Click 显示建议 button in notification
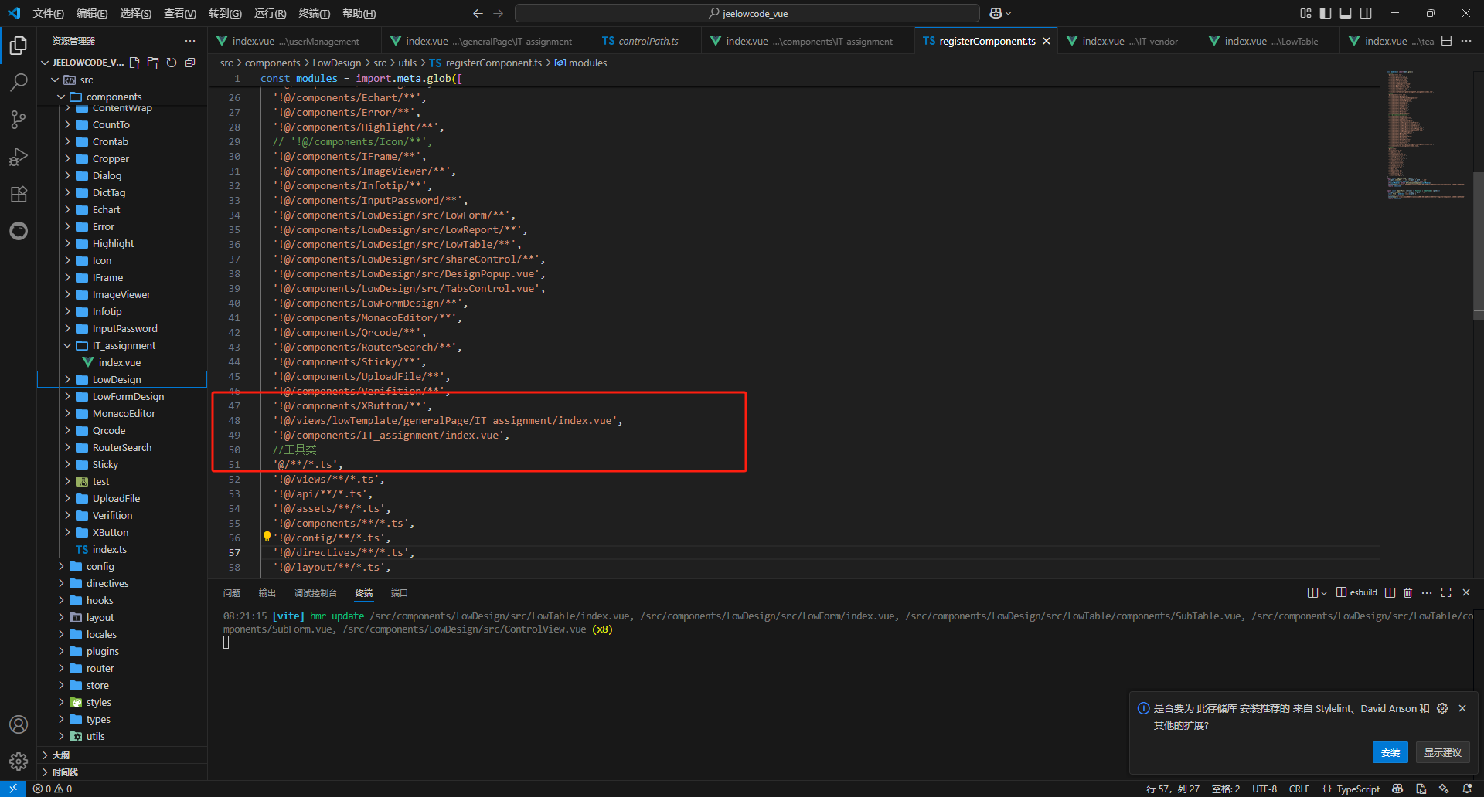 coord(1442,752)
